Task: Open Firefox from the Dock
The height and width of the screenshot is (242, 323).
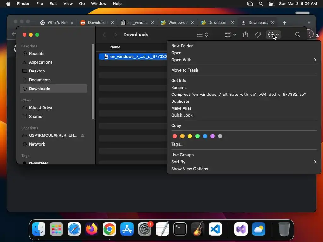Action: (92, 229)
